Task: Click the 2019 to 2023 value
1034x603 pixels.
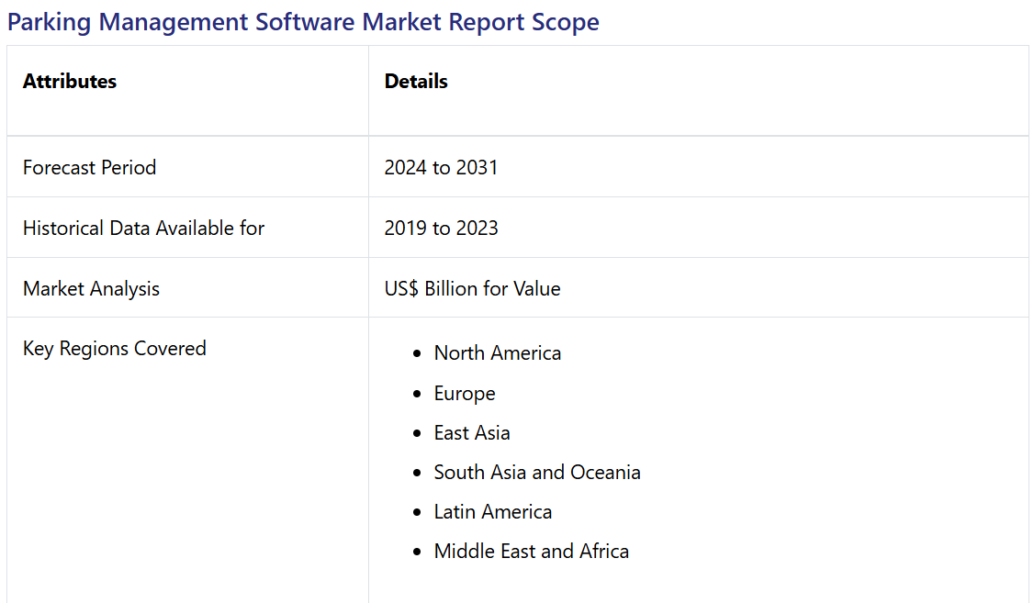Action: click(441, 228)
